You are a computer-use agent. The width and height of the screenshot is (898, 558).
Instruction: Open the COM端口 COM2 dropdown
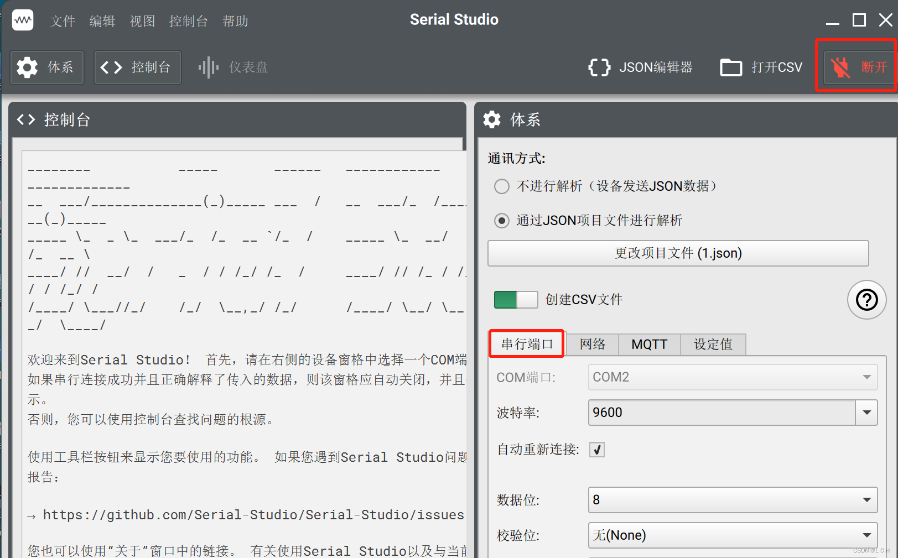click(733, 377)
